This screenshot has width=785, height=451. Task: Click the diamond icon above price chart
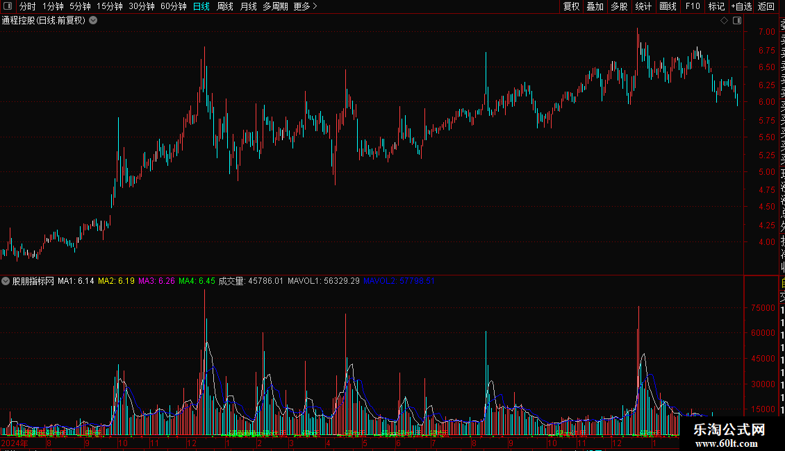coord(724,21)
